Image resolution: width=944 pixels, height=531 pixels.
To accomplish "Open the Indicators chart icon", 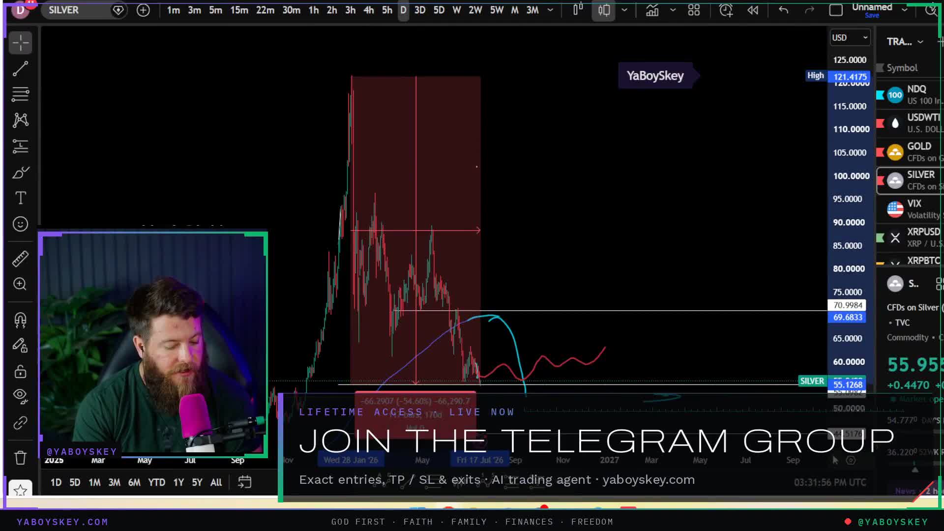I will [652, 10].
